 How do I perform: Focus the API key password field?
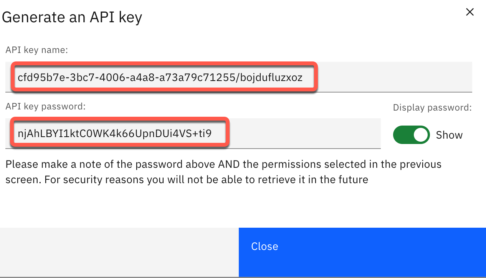(x=193, y=133)
